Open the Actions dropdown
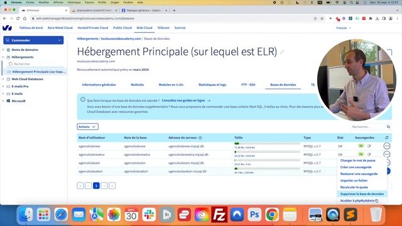The height and width of the screenshot is (226, 402). (x=87, y=127)
